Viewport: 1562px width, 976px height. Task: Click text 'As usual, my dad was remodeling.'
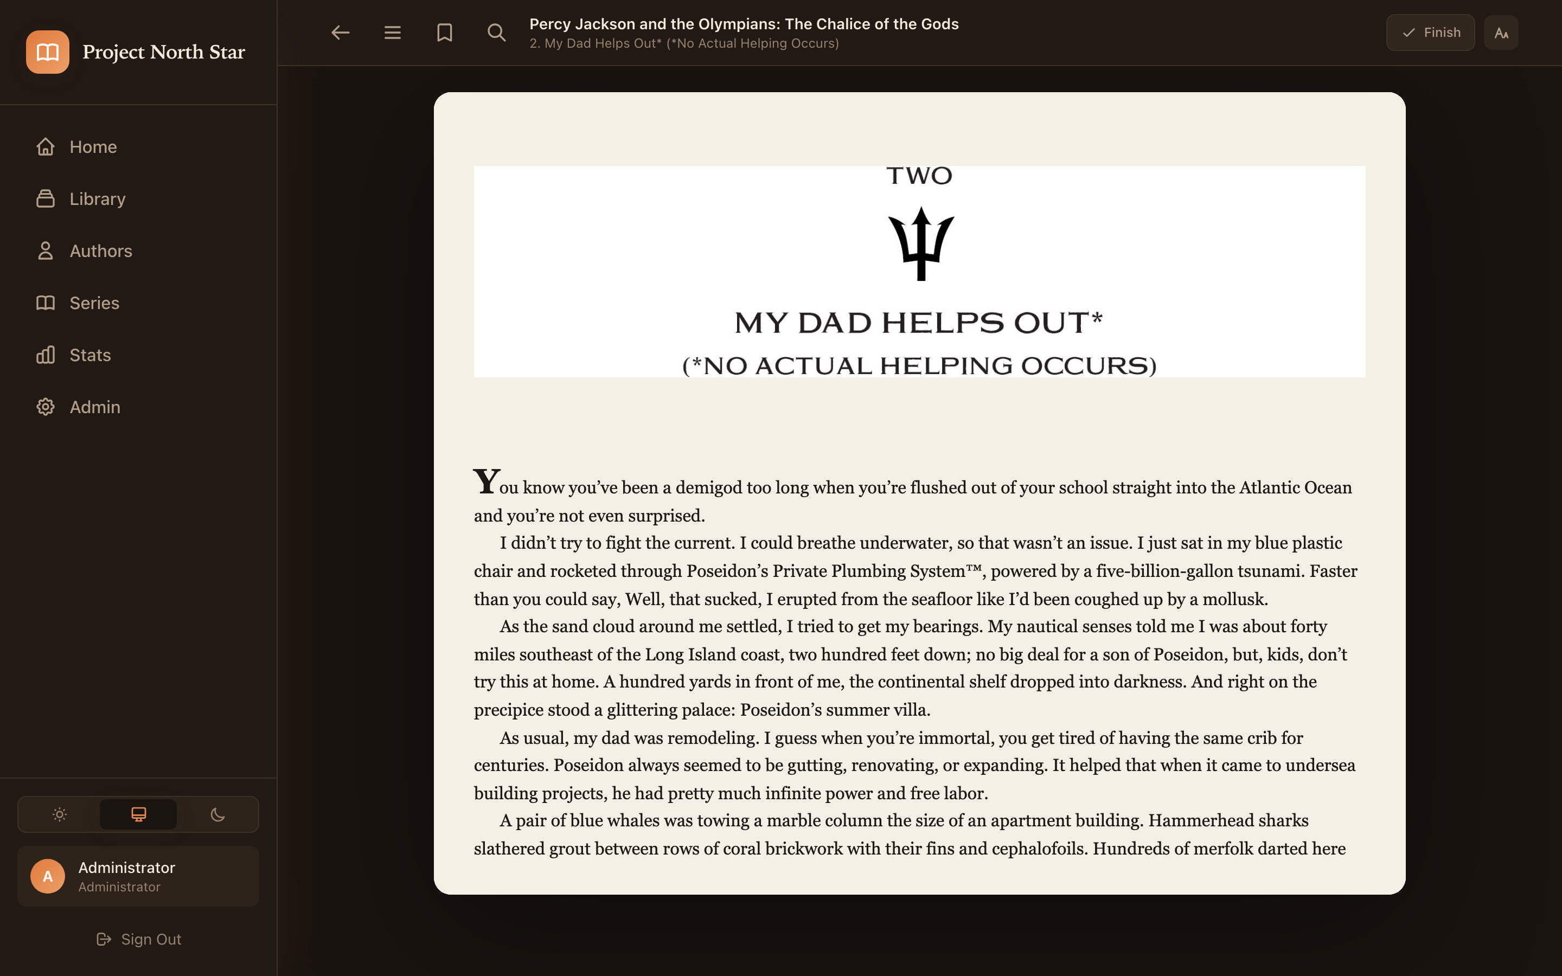pyautogui.click(x=629, y=738)
